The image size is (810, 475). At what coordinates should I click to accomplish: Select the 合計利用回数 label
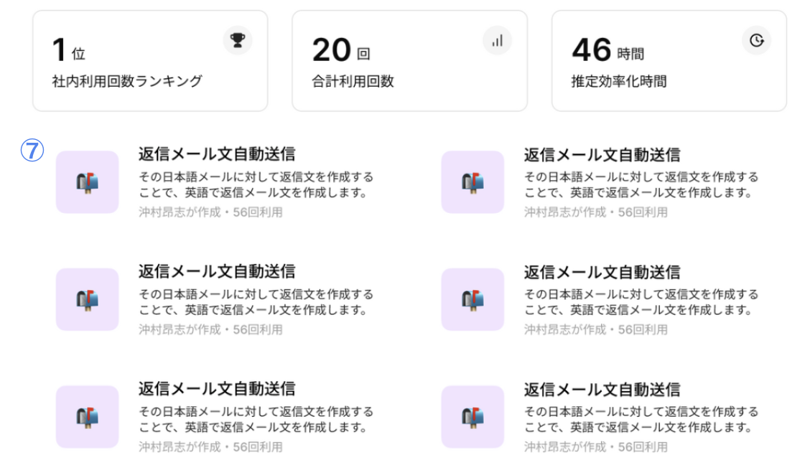353,81
